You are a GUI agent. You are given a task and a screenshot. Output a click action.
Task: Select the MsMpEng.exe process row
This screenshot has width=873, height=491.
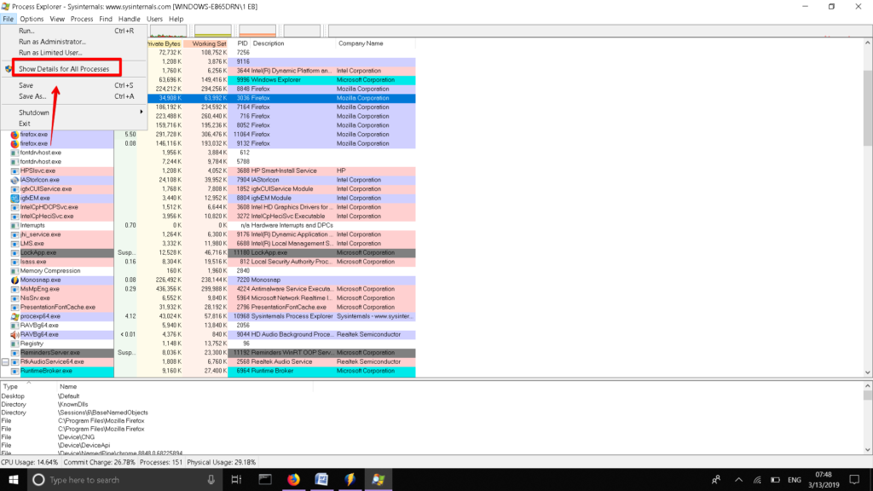click(x=208, y=289)
